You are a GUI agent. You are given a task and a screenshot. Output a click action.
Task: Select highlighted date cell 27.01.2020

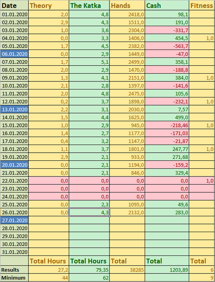coord(14,220)
